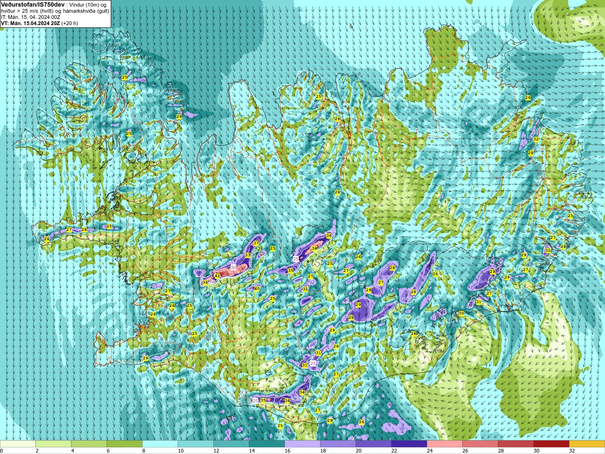Select the pale cyan 8–10 legend swatch

(160, 444)
